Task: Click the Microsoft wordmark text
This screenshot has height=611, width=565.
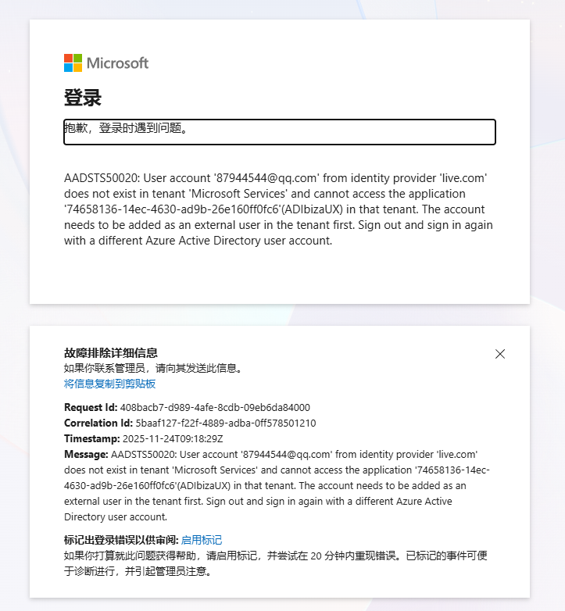Action: (117, 63)
